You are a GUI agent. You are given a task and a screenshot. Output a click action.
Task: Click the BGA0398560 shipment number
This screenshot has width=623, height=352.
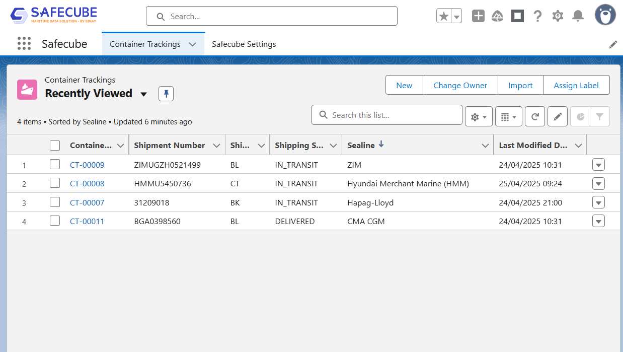click(x=157, y=221)
